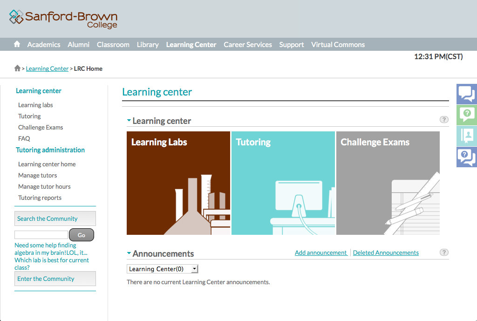This screenshot has width=477, height=321.
Task: Click the home icon in navigation bar
Action: pos(17,44)
